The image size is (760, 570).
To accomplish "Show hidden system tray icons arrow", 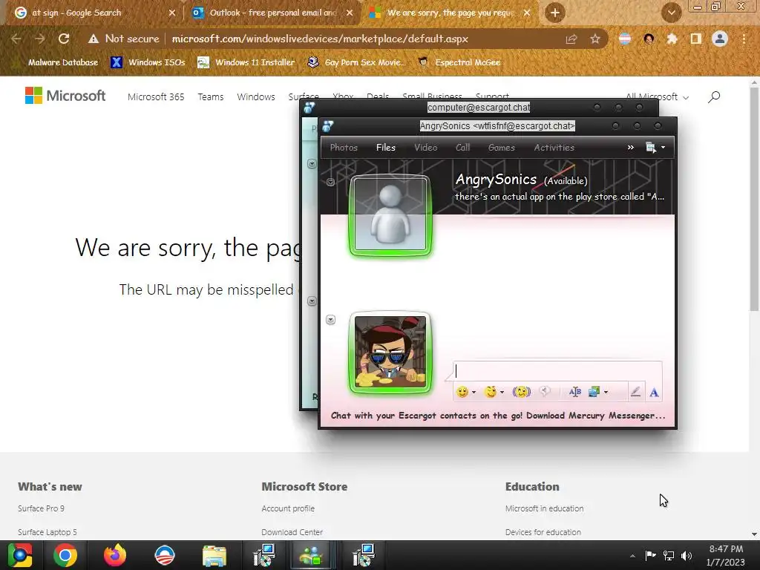I will click(632, 555).
